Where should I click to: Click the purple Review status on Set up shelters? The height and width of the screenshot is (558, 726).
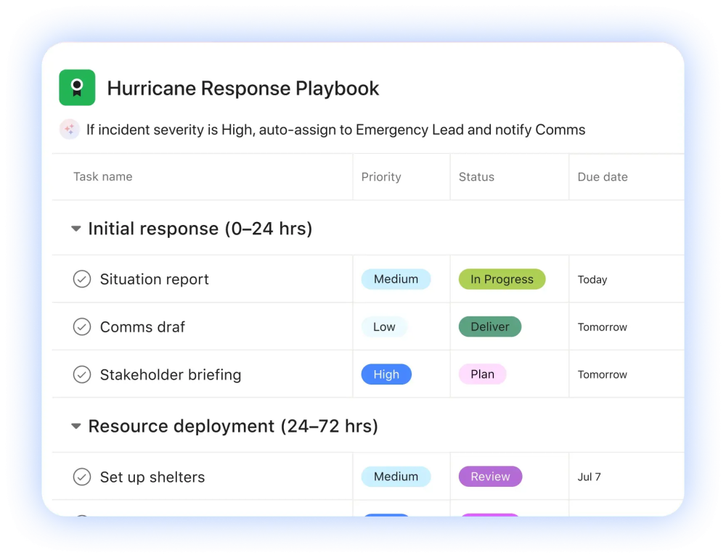point(490,477)
